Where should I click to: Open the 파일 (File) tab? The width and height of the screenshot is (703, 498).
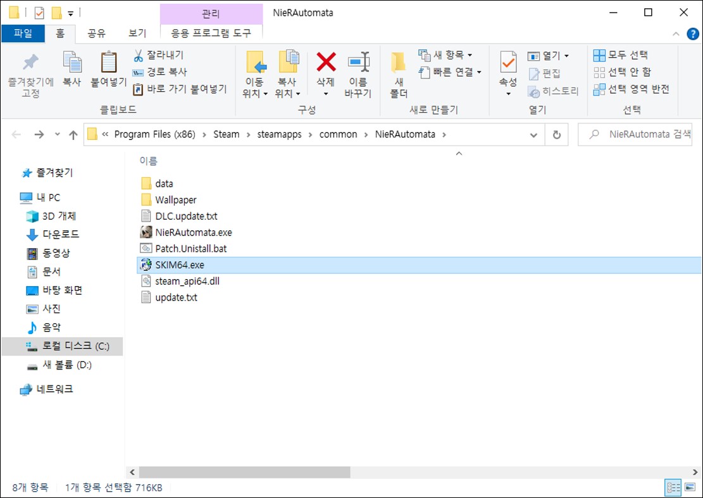23,34
